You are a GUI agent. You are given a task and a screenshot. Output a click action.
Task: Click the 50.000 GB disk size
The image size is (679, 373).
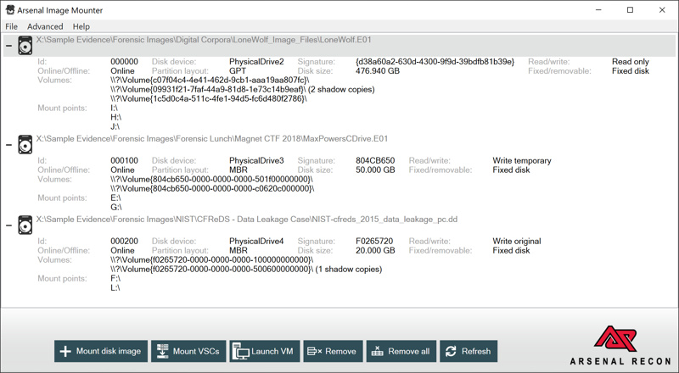pos(375,170)
